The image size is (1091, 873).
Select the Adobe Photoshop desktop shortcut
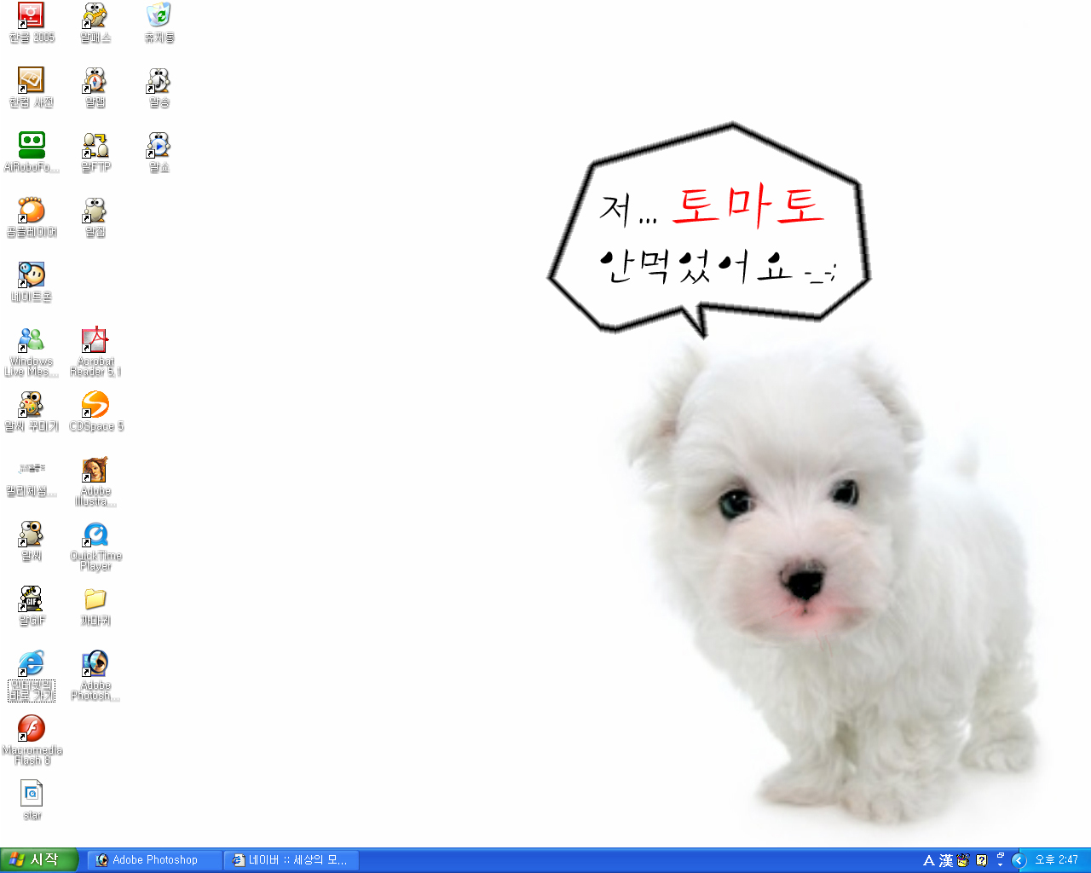click(95, 664)
